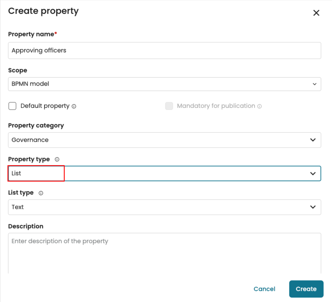The width and height of the screenshot is (332, 302).
Task: Click info icon next to List type
Action: (x=41, y=193)
